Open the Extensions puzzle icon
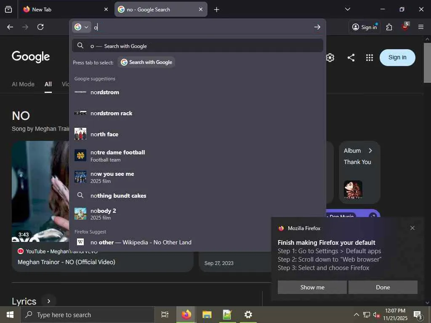The height and width of the screenshot is (323, 431). [389, 27]
